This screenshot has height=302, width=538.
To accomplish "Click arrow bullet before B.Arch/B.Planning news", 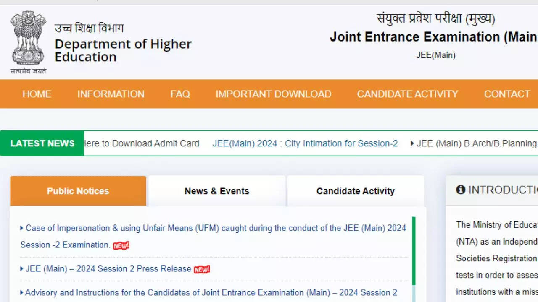I will 412,143.
